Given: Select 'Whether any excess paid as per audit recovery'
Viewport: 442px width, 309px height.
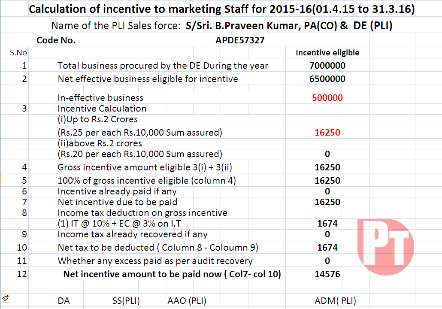Looking at the screenshot, I should tap(155, 261).
